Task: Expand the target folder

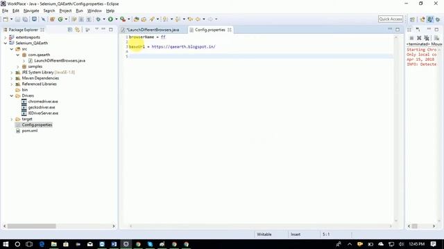Action: click(12, 119)
